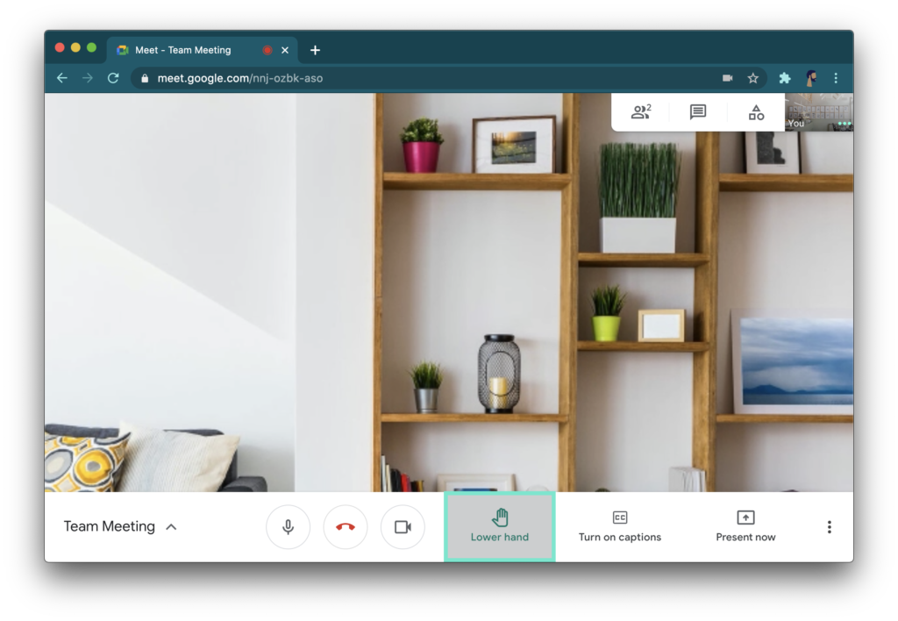Reload the current page
This screenshot has height=621, width=898.
coord(112,77)
